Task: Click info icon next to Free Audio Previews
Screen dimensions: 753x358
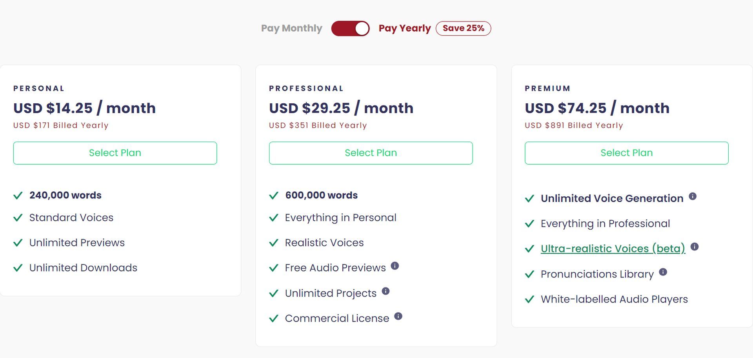Action: point(395,266)
